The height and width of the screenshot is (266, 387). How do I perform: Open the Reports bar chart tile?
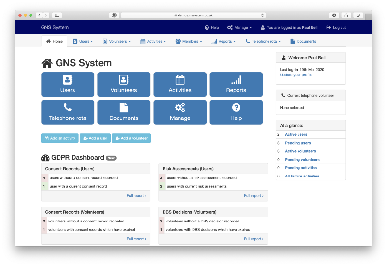[x=236, y=85]
